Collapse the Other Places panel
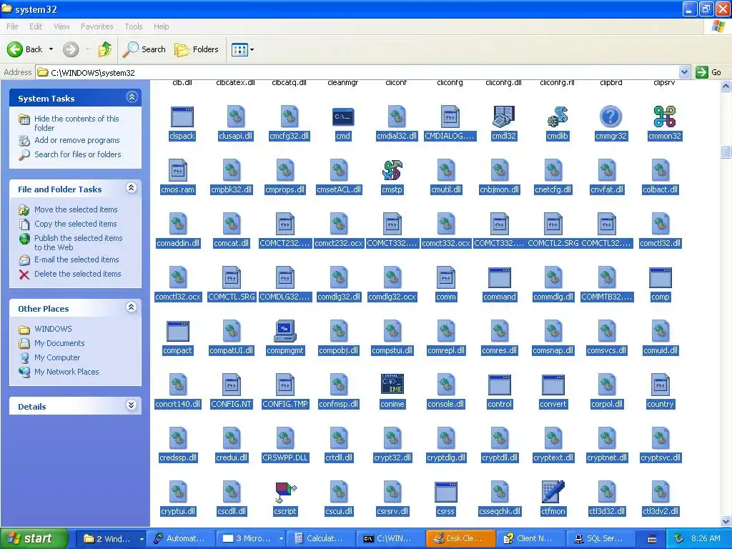The height and width of the screenshot is (549, 732). click(132, 307)
